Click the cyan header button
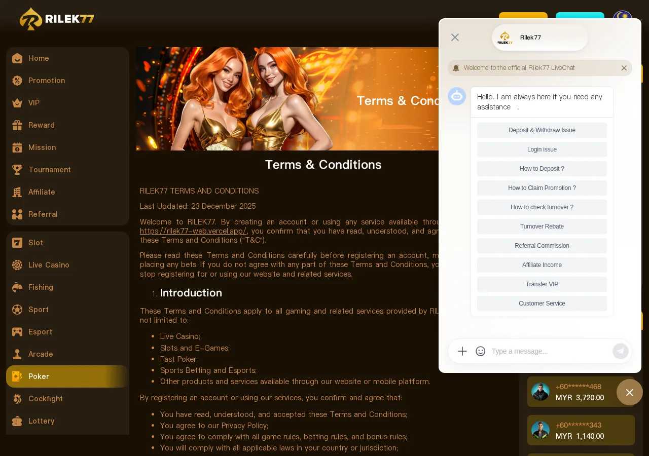649x456 pixels. point(580,16)
